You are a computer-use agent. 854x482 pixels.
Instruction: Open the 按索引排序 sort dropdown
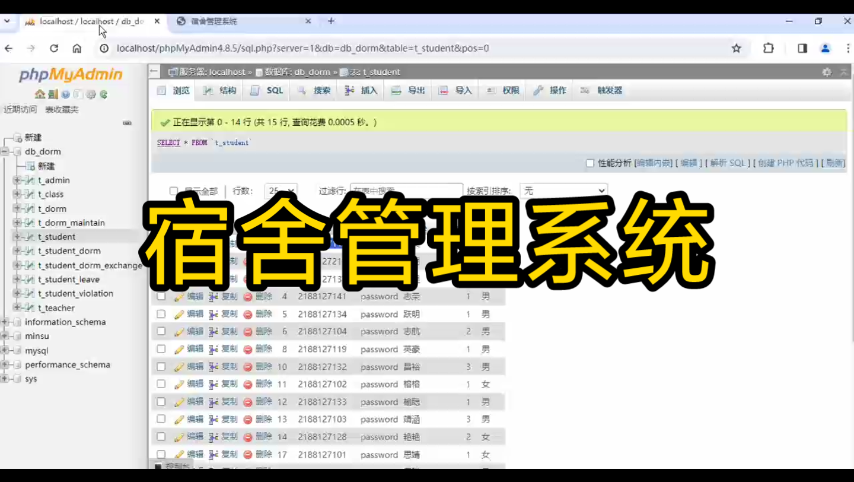pos(563,191)
